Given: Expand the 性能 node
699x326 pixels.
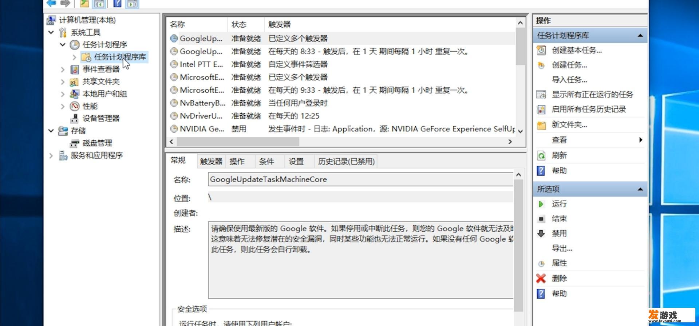Looking at the screenshot, I should tap(63, 106).
